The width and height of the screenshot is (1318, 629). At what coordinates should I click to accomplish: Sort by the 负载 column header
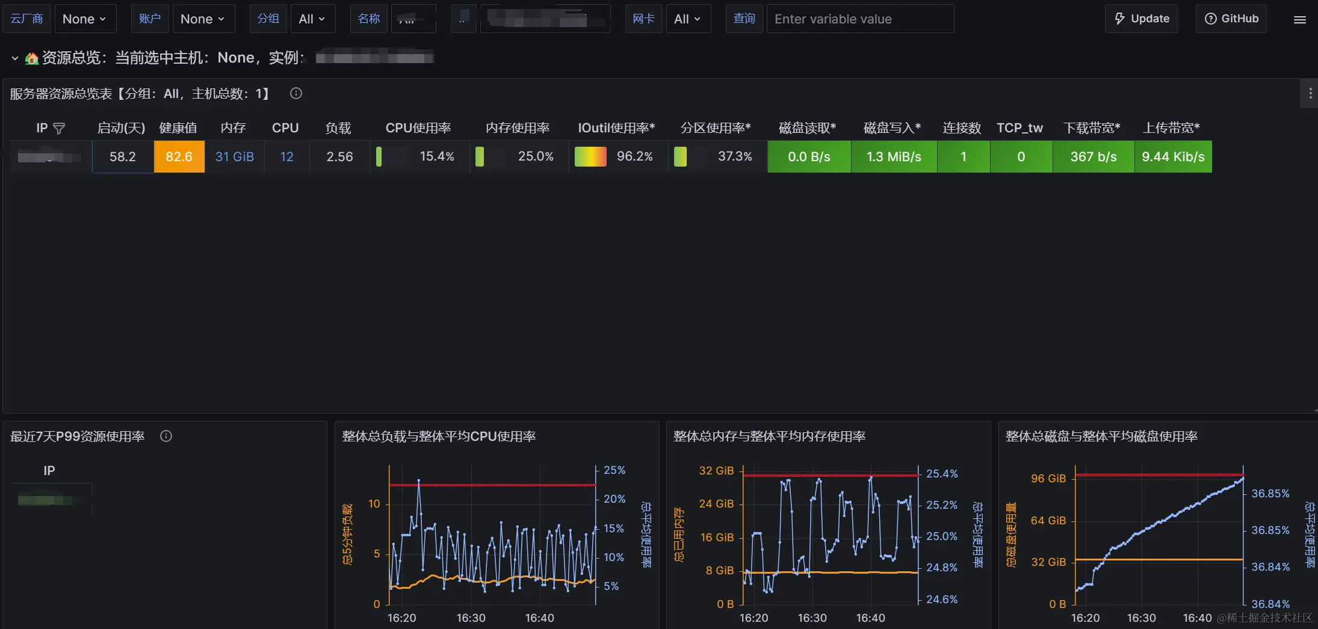[338, 127]
